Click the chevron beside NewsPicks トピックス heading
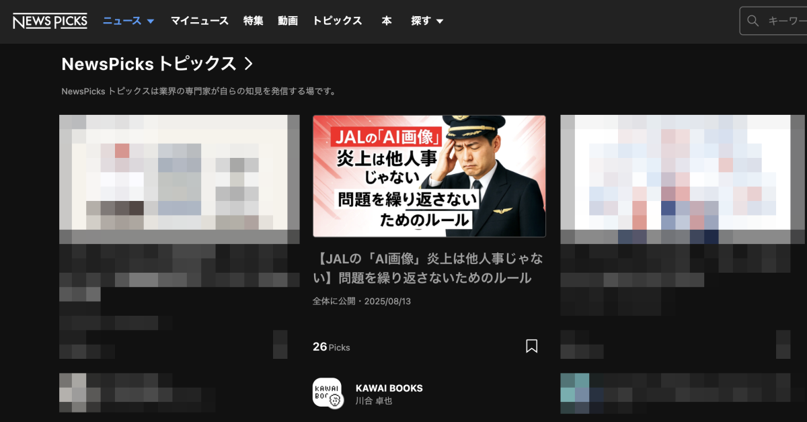This screenshot has width=807, height=422. tap(248, 64)
